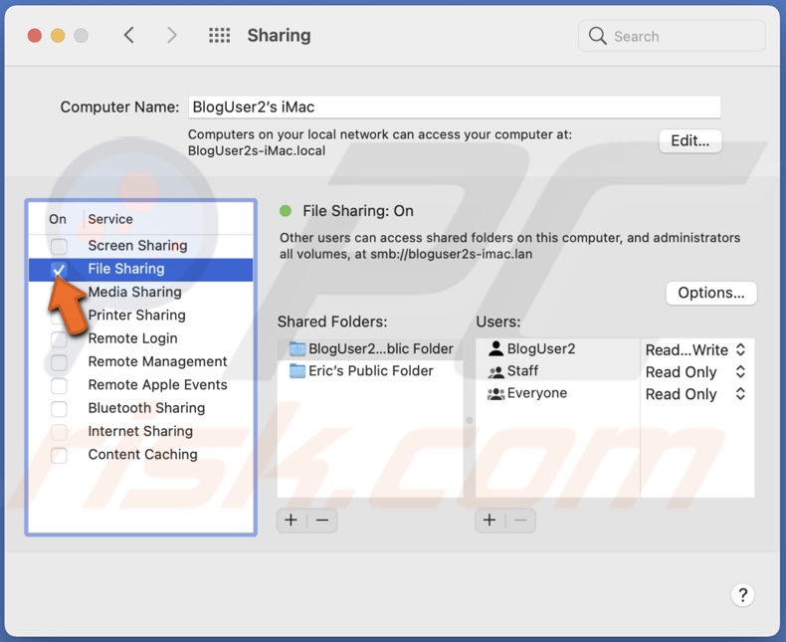786x642 pixels.
Task: Remove user with minus button
Action: (520, 521)
